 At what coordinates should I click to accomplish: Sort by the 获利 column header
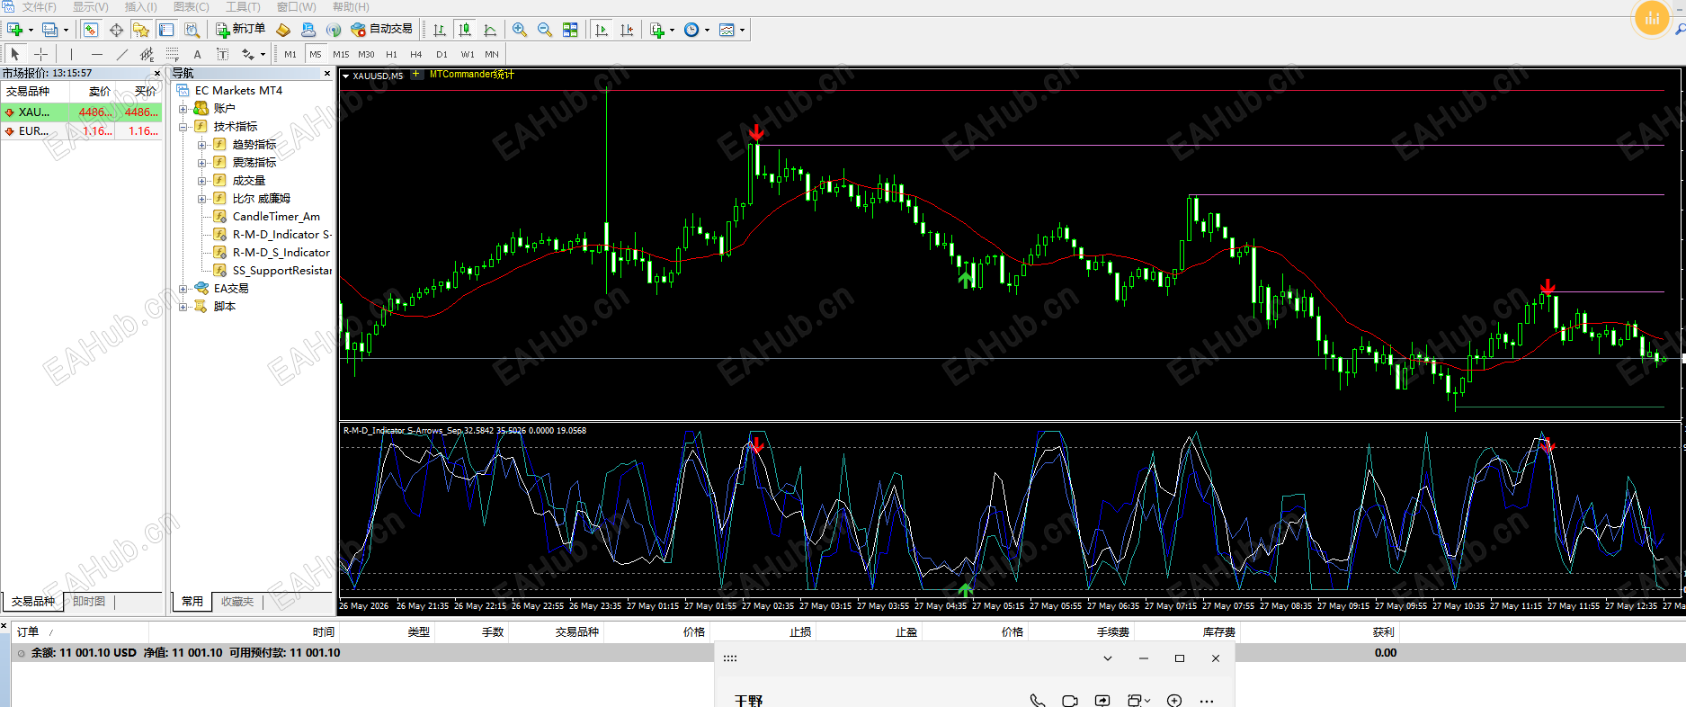tap(1383, 631)
